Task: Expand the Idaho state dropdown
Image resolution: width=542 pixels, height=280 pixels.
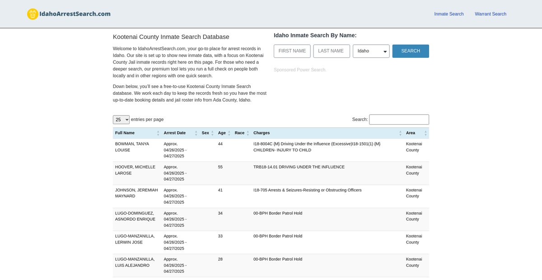Action: pos(371,51)
